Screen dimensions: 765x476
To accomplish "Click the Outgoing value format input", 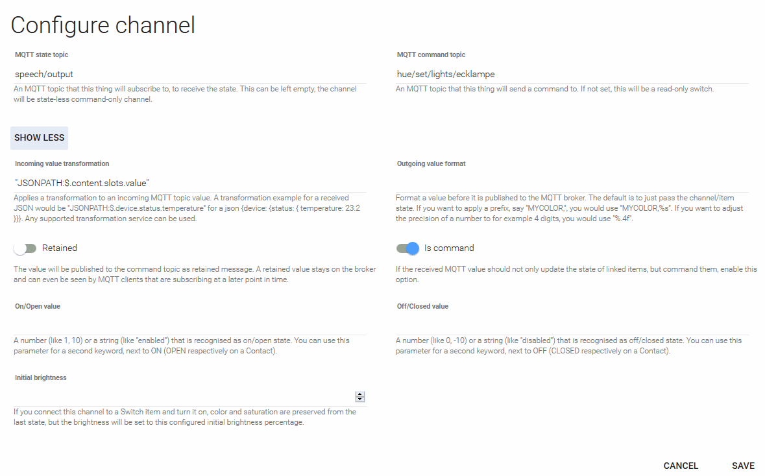I will click(572, 184).
